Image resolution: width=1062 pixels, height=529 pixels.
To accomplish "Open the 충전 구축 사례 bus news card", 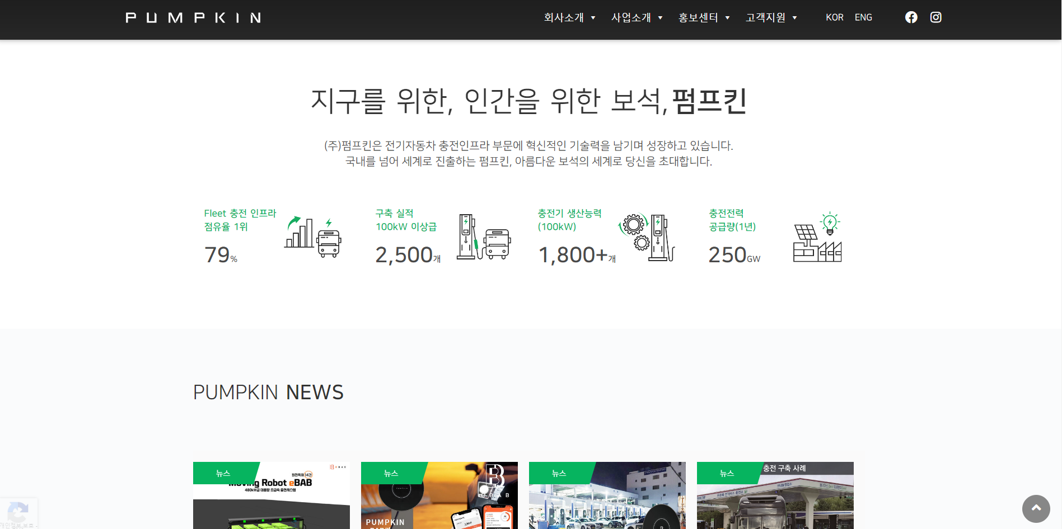I will tap(775, 503).
